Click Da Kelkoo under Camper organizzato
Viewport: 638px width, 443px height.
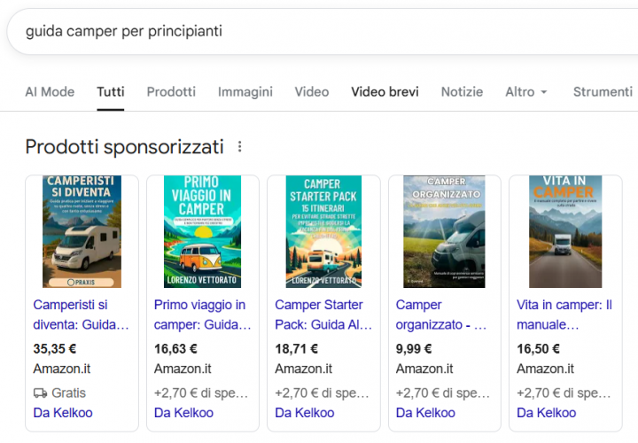point(425,413)
